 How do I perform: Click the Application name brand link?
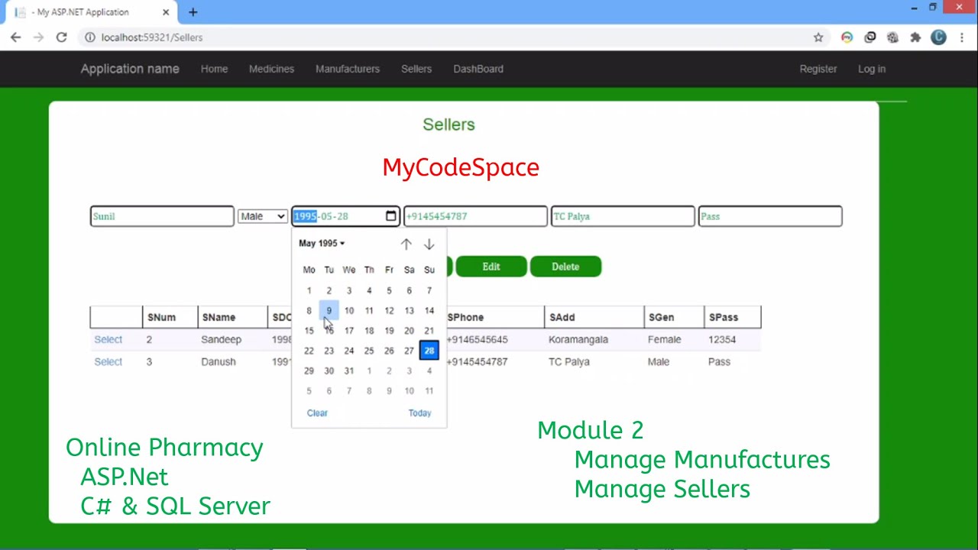point(130,69)
